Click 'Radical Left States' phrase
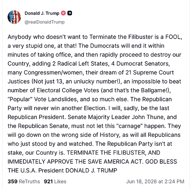 tap(82, 64)
